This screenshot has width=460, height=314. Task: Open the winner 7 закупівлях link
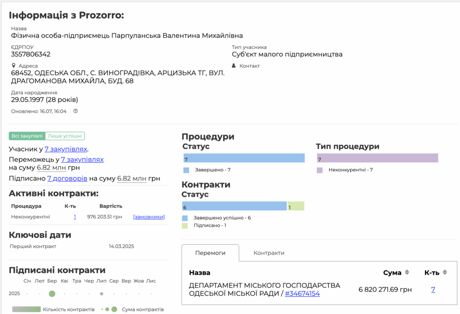coord(82,159)
